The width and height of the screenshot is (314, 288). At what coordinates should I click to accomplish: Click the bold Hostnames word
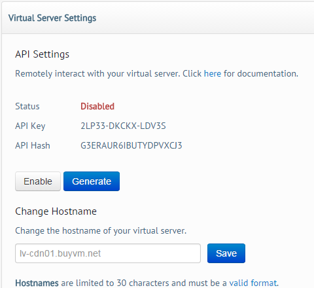click(37, 283)
